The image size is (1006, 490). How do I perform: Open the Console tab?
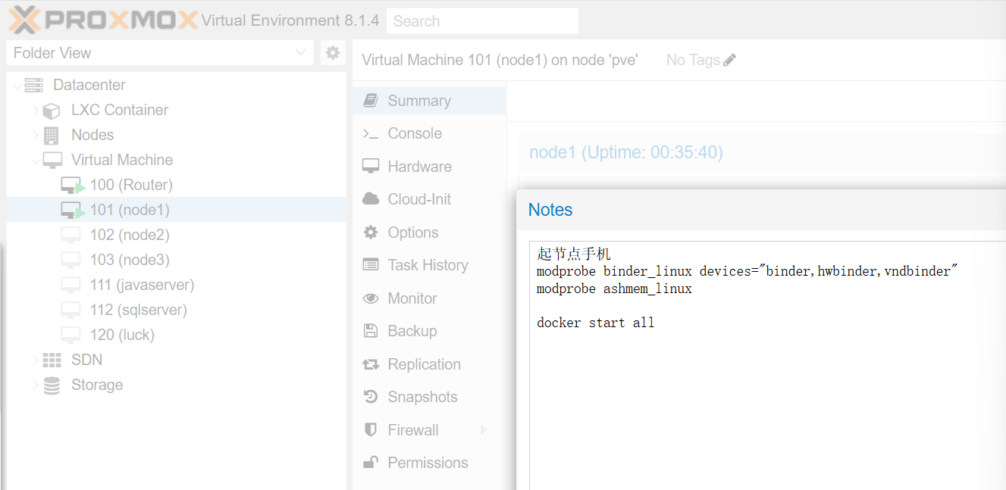pyautogui.click(x=429, y=133)
